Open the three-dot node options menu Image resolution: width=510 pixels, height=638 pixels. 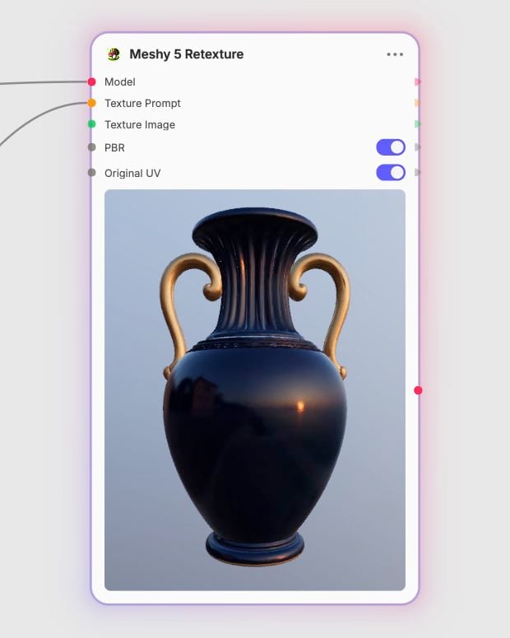pyautogui.click(x=395, y=54)
